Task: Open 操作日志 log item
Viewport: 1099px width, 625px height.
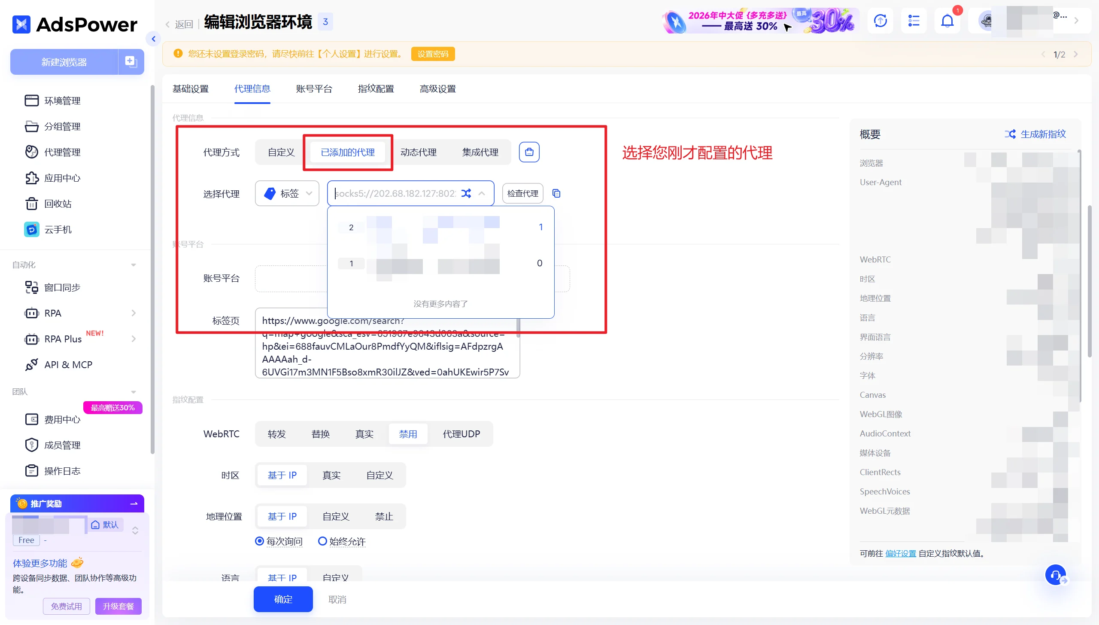Action: tap(53, 471)
